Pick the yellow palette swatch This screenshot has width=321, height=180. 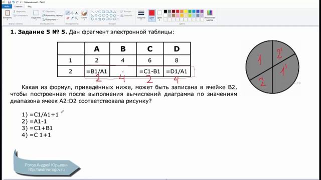click(186, 11)
